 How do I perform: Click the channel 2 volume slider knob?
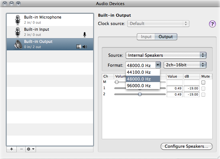140,94
